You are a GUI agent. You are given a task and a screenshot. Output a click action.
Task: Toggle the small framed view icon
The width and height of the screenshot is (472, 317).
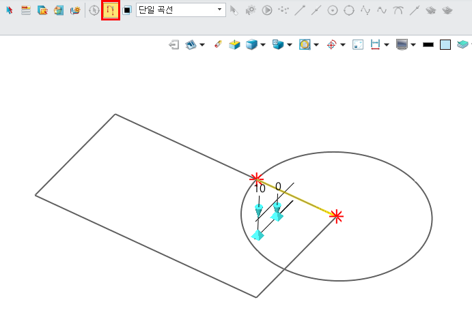(x=357, y=44)
